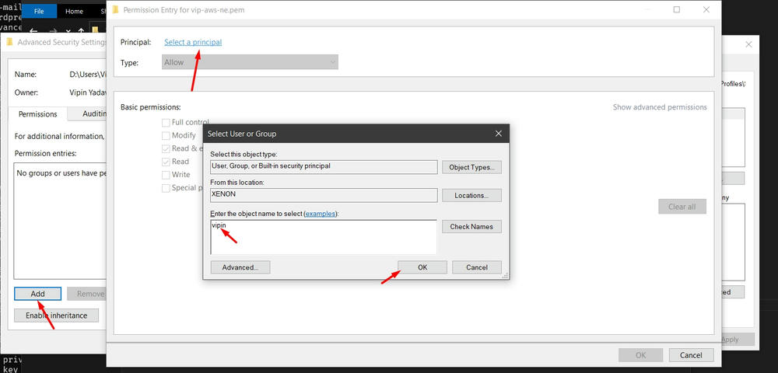Image resolution: width=778 pixels, height=373 pixels.
Task: Toggle the Read & execute checkbox
Action: click(x=166, y=148)
